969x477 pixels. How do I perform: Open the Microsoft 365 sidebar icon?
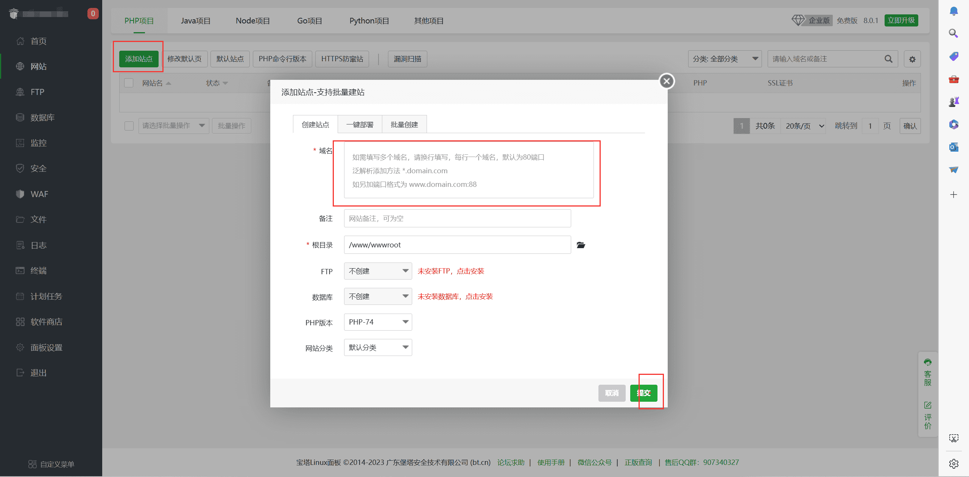[x=953, y=124]
